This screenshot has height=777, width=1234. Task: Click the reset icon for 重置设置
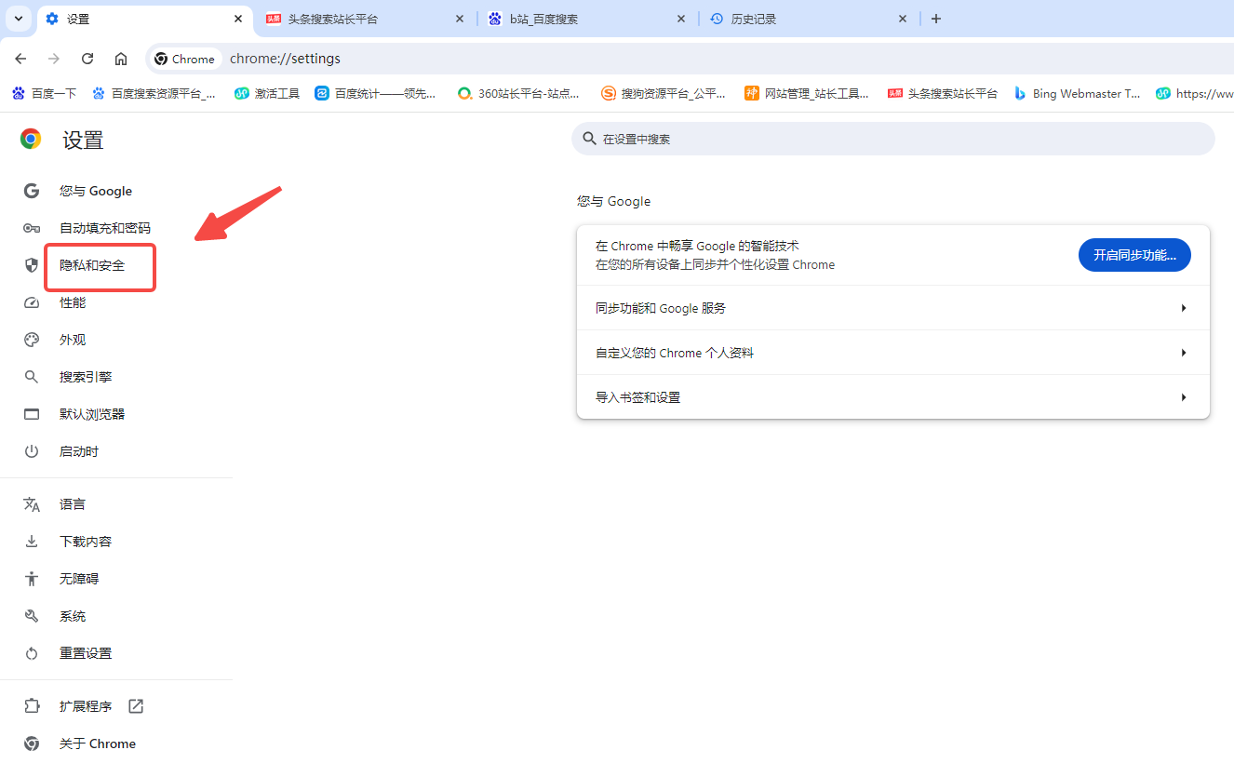tap(32, 653)
